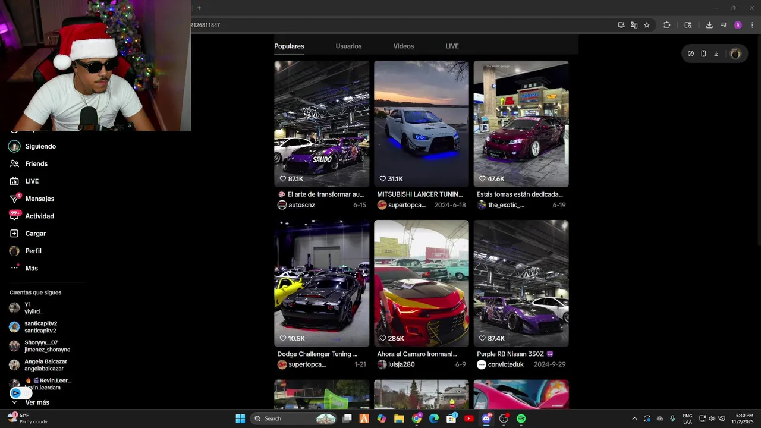Go to LIVE in the sidebar
761x428 pixels.
pos(24,181)
